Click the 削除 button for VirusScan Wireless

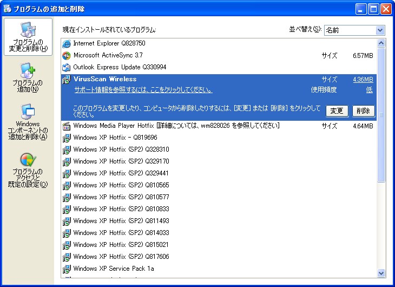[x=363, y=111]
